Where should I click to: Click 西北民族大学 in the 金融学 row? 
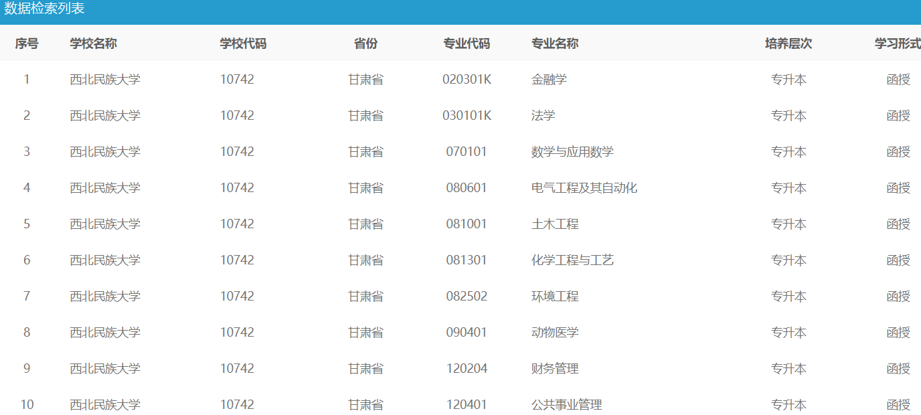105,80
